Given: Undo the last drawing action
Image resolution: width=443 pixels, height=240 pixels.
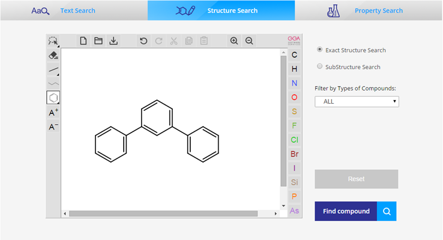Looking at the screenshot, I should point(143,41).
